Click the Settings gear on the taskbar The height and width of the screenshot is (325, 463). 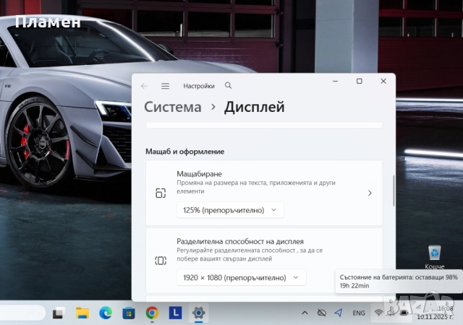click(x=199, y=313)
